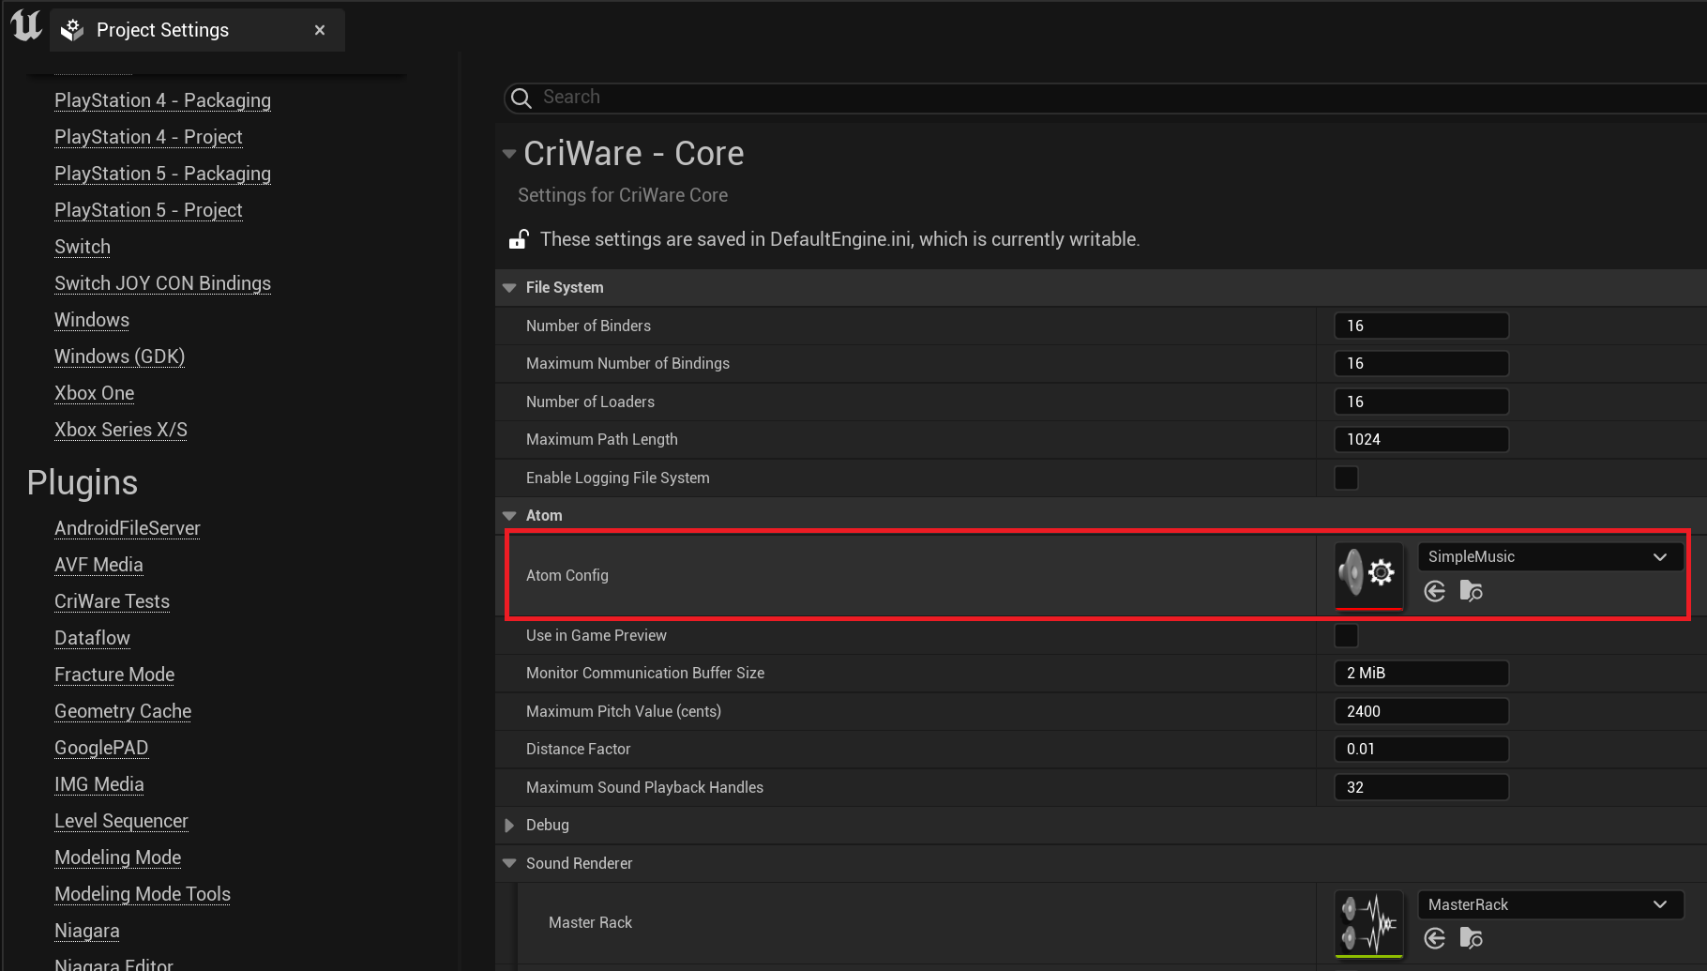Open GooglePAD plugin settings
Image resolution: width=1707 pixels, height=971 pixels.
pos(101,748)
